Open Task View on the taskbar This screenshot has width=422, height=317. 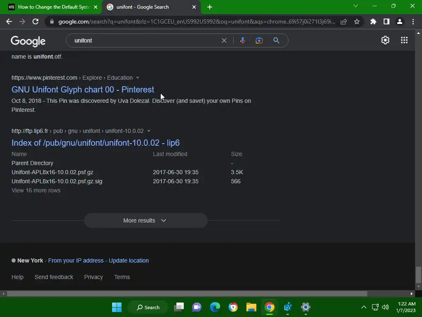tap(179, 307)
